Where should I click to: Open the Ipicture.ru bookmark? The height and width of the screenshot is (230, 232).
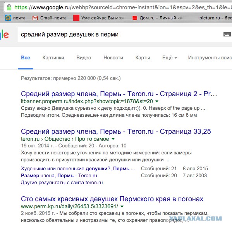[x=215, y=18]
